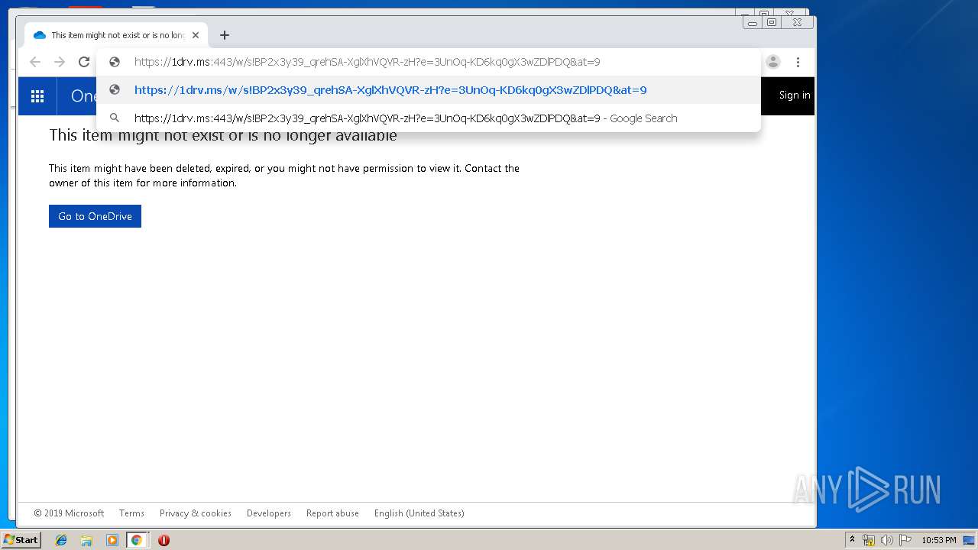This screenshot has height=550, width=978.
Task: Open the Developers footer link
Action: click(x=269, y=513)
